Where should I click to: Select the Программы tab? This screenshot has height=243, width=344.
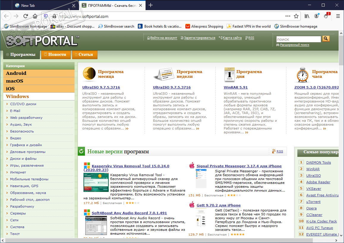point(21,55)
